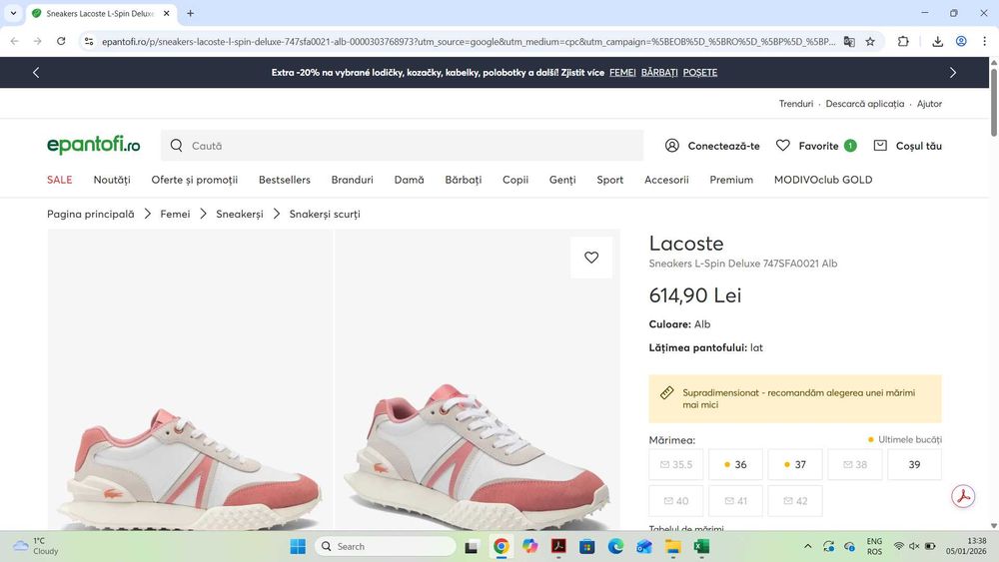Click the BĂRBAȚI link in promo banner

(x=659, y=73)
